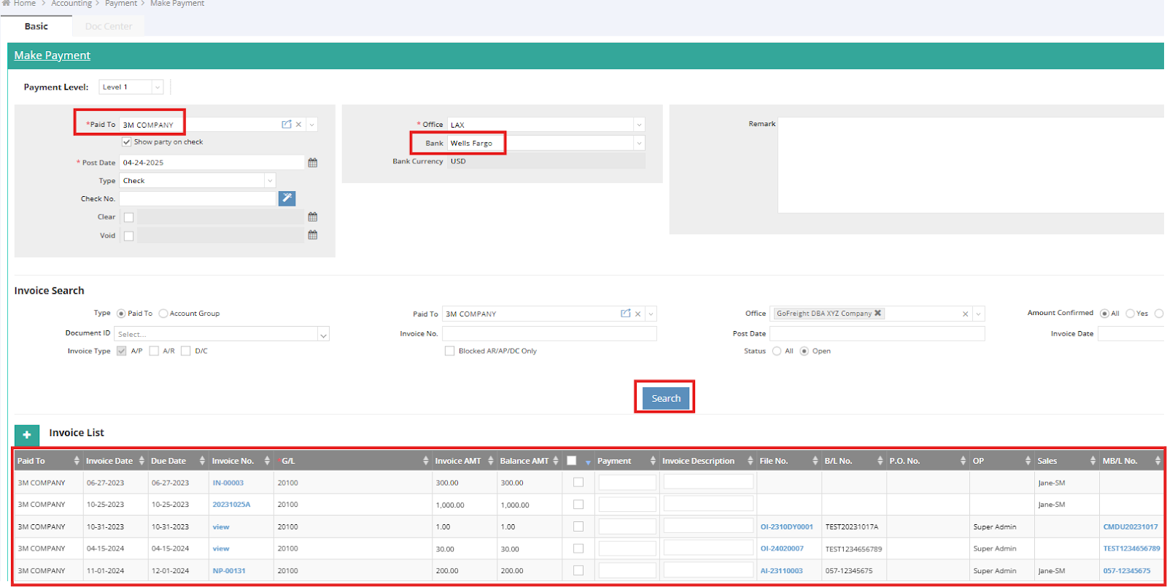This screenshot has width=1167, height=587.
Task: Click the Check No. auto-generate wand icon
Action: click(x=287, y=198)
